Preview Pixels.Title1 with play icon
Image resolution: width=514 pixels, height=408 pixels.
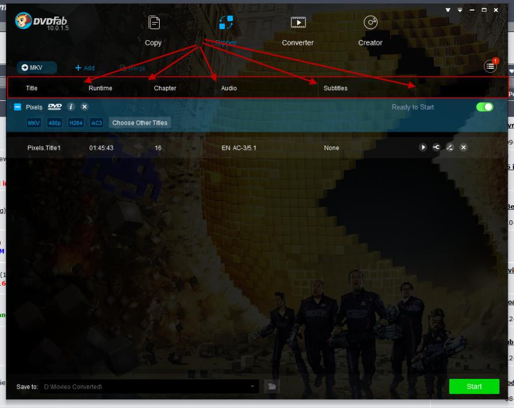pos(423,147)
